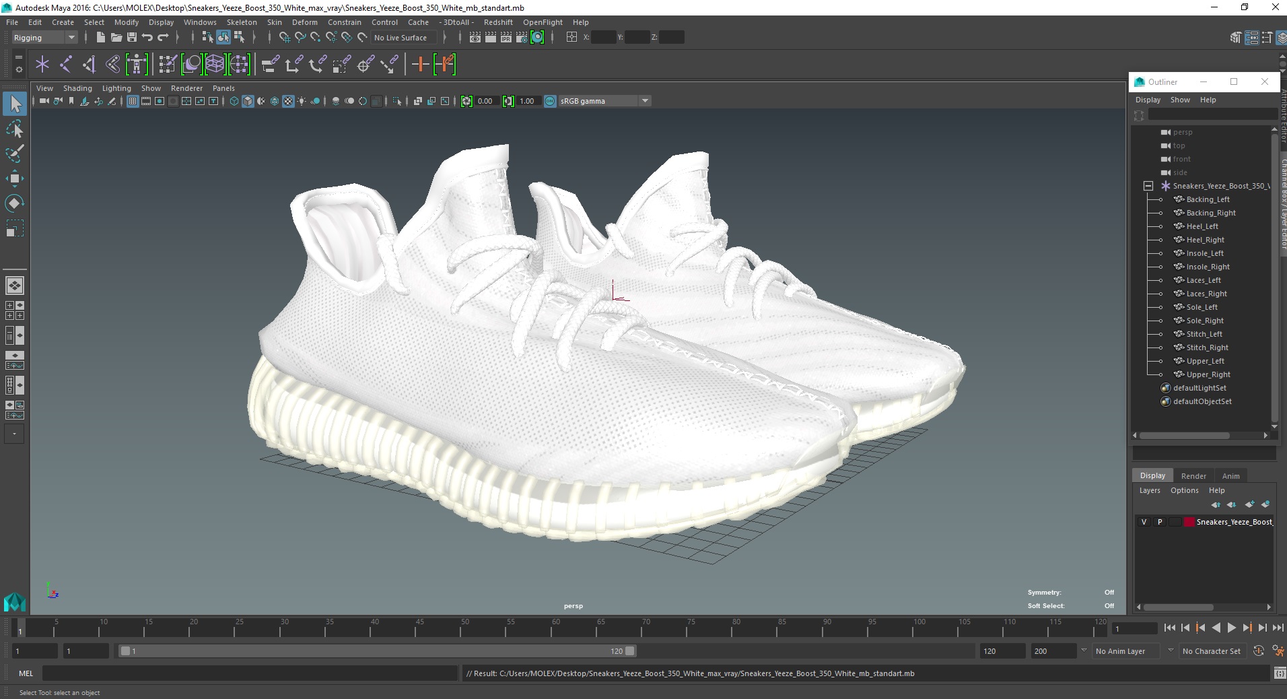Open the File menu
This screenshot has height=699, width=1287.
click(x=12, y=22)
